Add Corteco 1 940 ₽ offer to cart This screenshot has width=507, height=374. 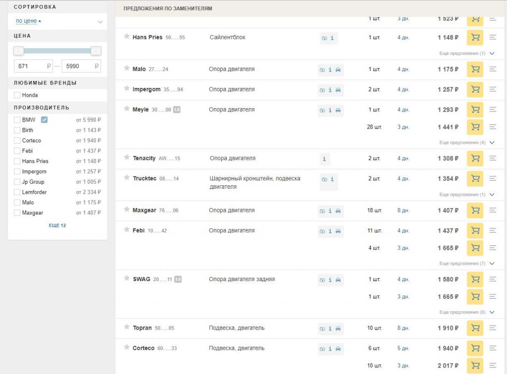(475, 348)
